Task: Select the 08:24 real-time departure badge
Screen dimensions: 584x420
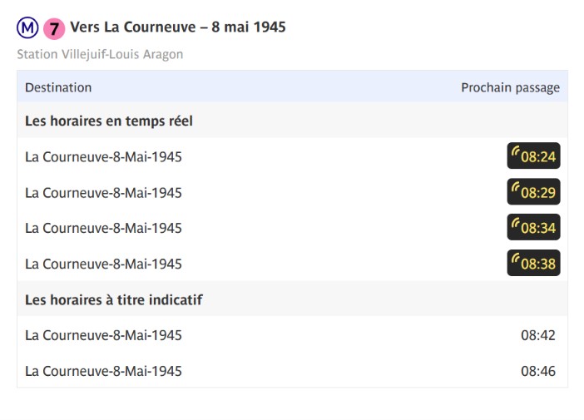Action: (533, 156)
